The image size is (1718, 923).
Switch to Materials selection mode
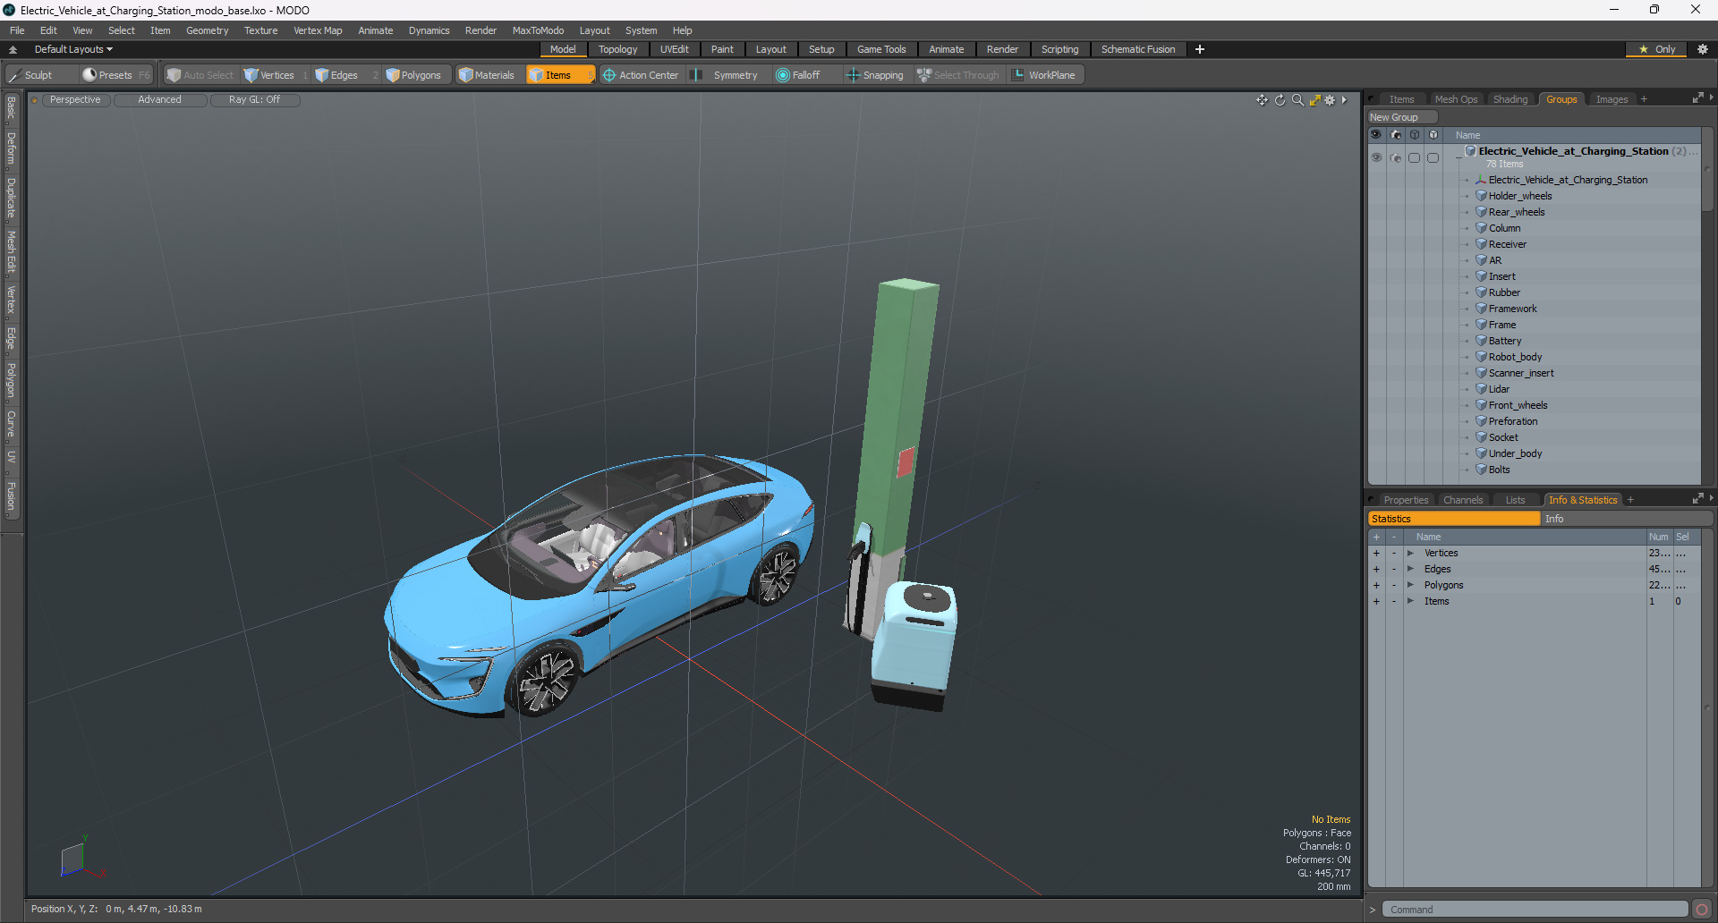tap(487, 75)
